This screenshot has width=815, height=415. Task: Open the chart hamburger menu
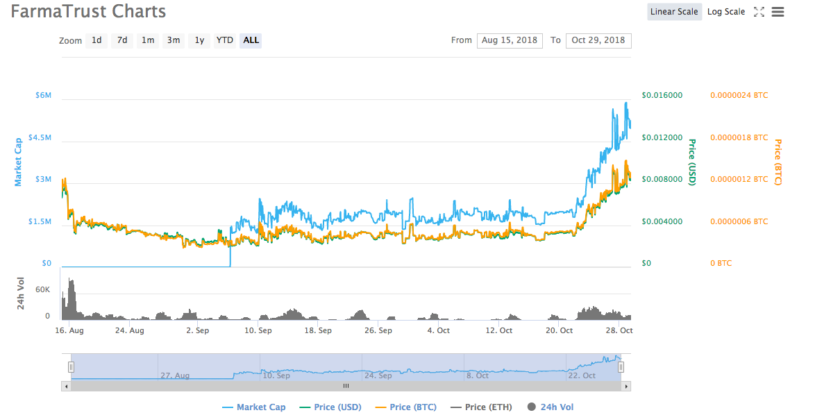tap(778, 12)
